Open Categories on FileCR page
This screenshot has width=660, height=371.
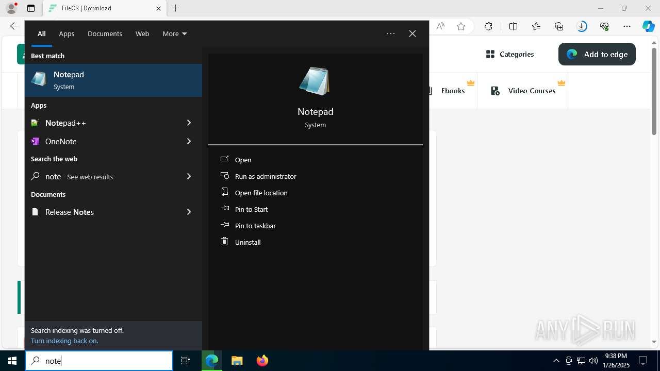tap(509, 54)
